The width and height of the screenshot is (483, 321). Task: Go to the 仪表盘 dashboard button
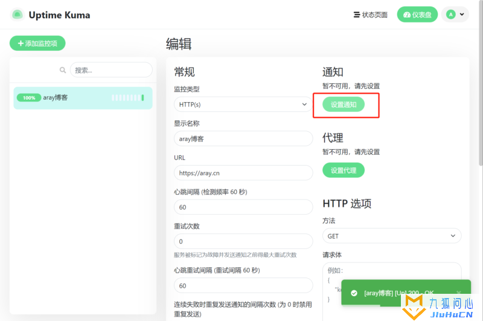point(417,15)
